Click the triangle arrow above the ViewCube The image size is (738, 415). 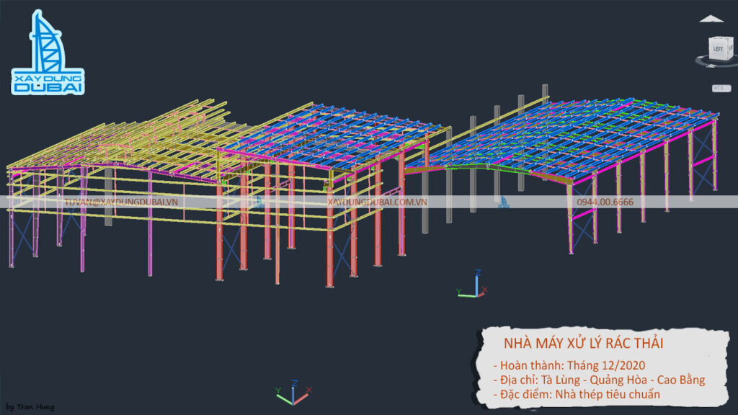click(711, 19)
